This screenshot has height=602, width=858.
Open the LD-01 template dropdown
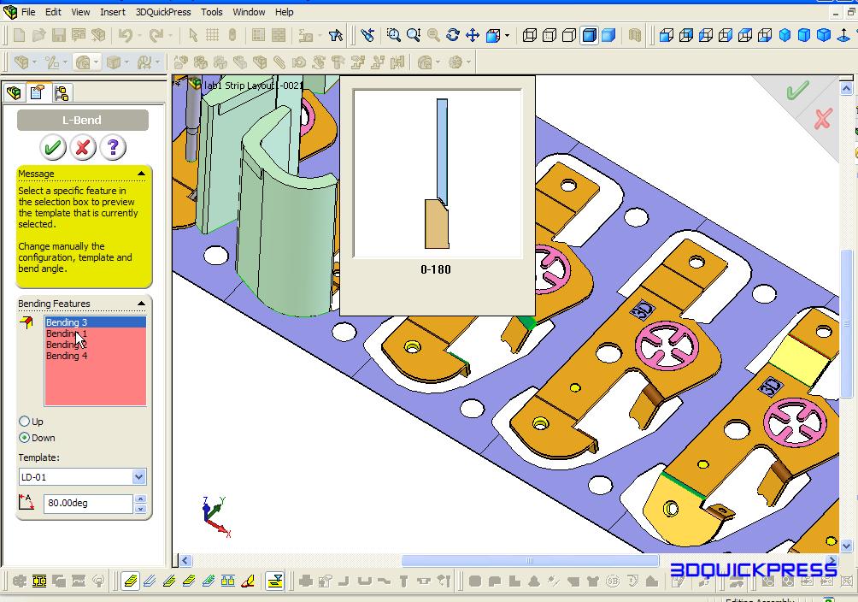[139, 477]
